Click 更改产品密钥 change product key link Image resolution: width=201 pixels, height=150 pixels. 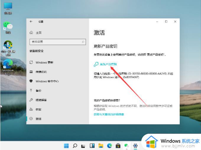(108, 64)
